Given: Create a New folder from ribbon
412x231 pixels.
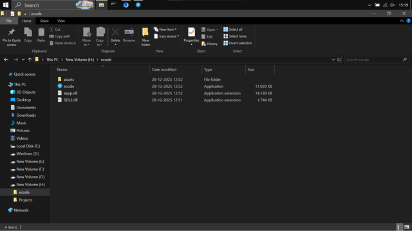Looking at the screenshot, I should [145, 37].
